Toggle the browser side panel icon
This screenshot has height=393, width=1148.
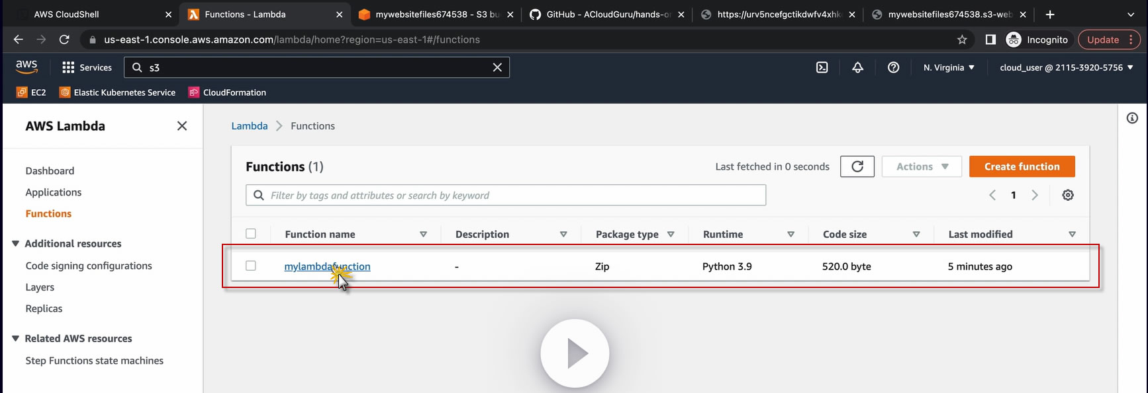tap(990, 40)
